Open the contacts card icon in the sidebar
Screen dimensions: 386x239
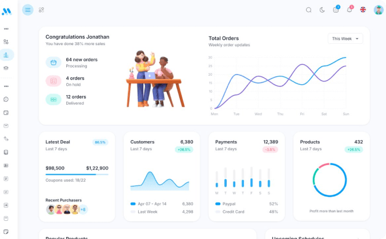tap(6, 166)
